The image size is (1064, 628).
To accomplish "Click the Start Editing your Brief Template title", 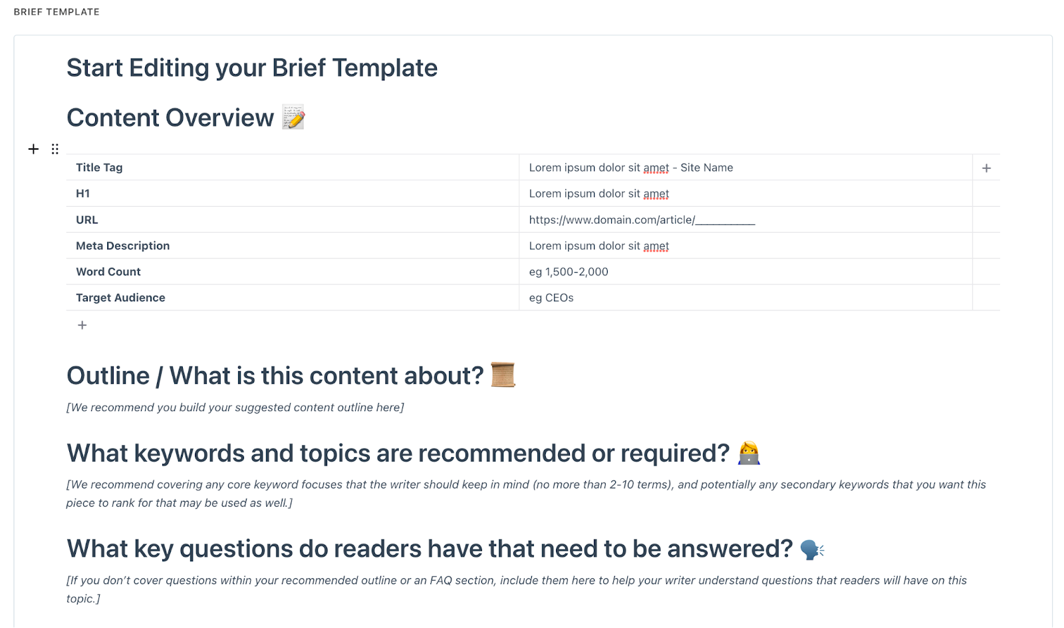I will pos(252,68).
